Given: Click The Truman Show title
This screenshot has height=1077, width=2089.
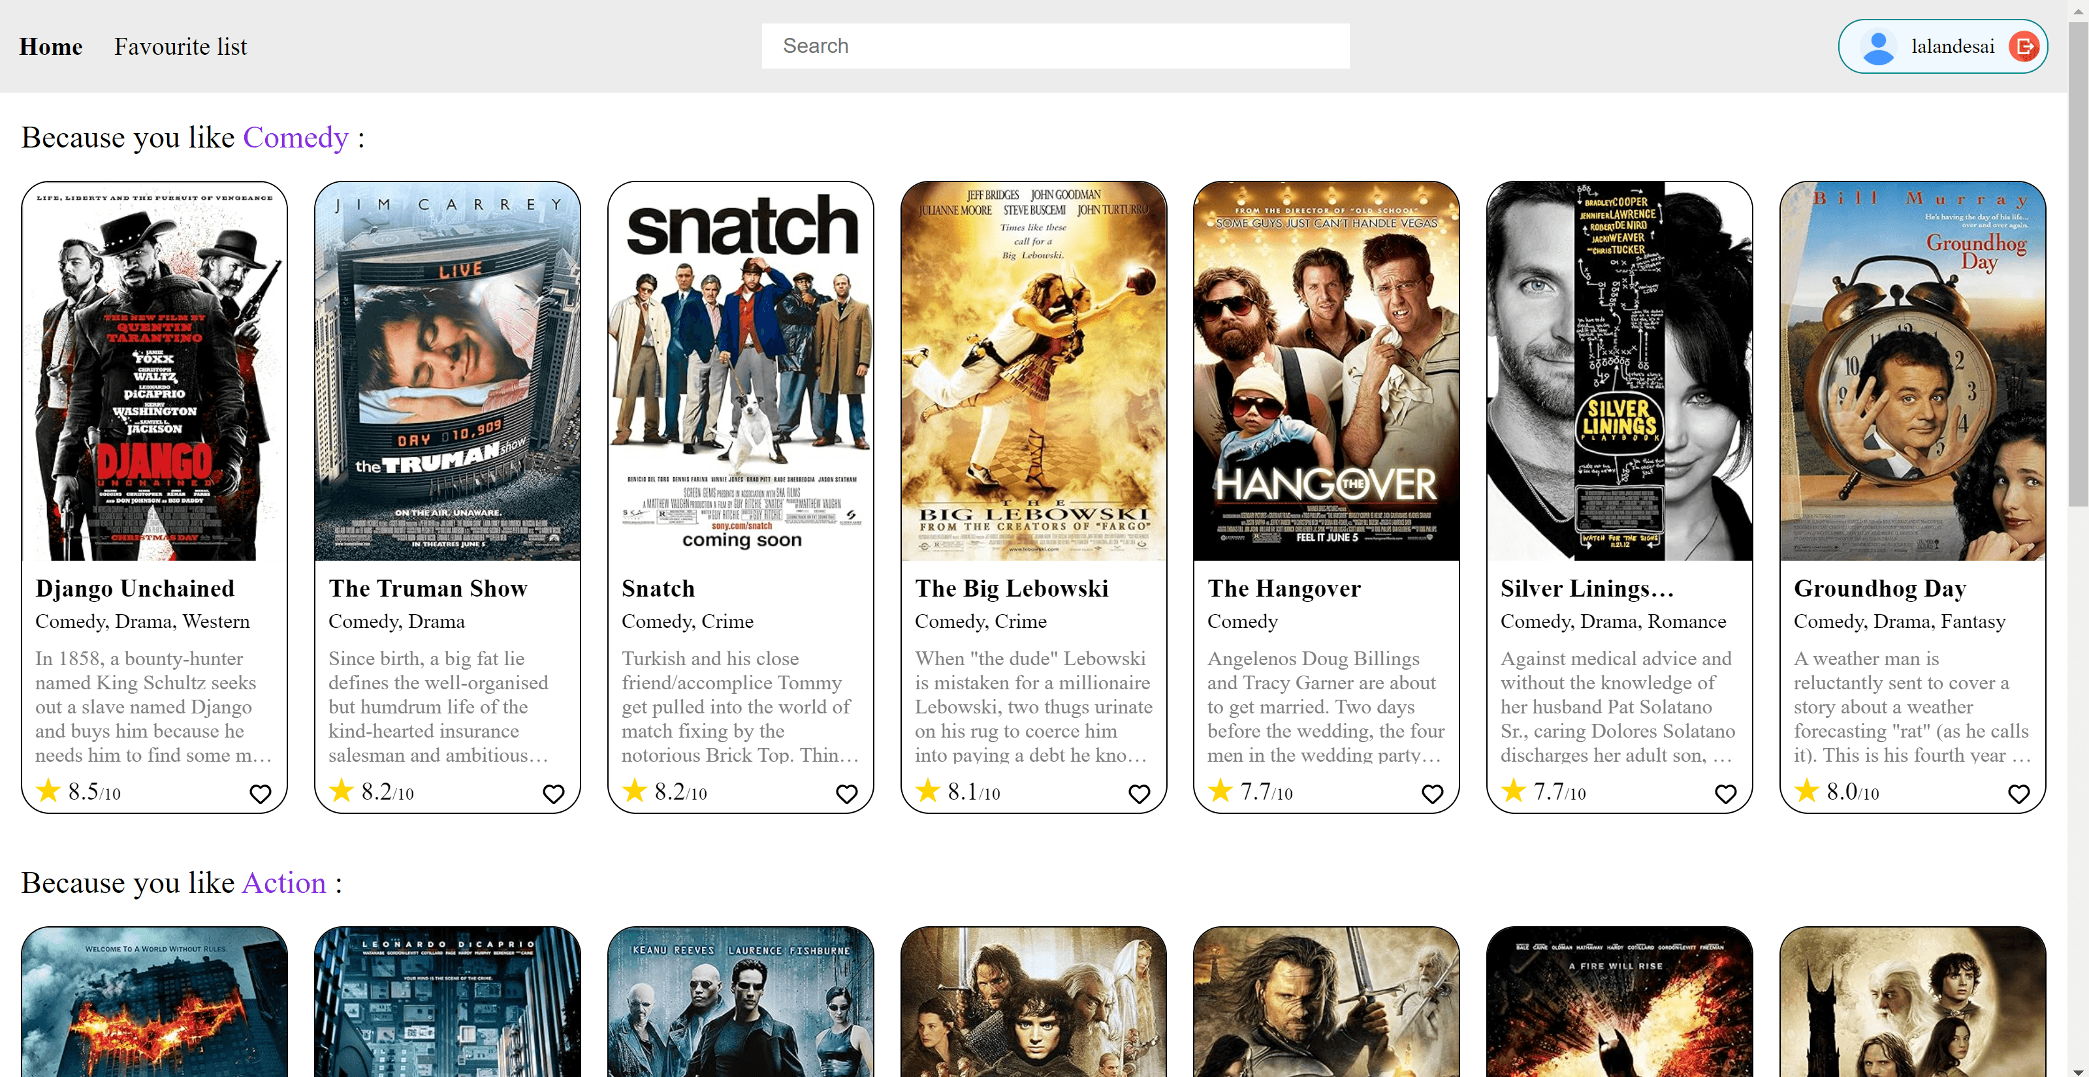Looking at the screenshot, I should click(x=427, y=588).
